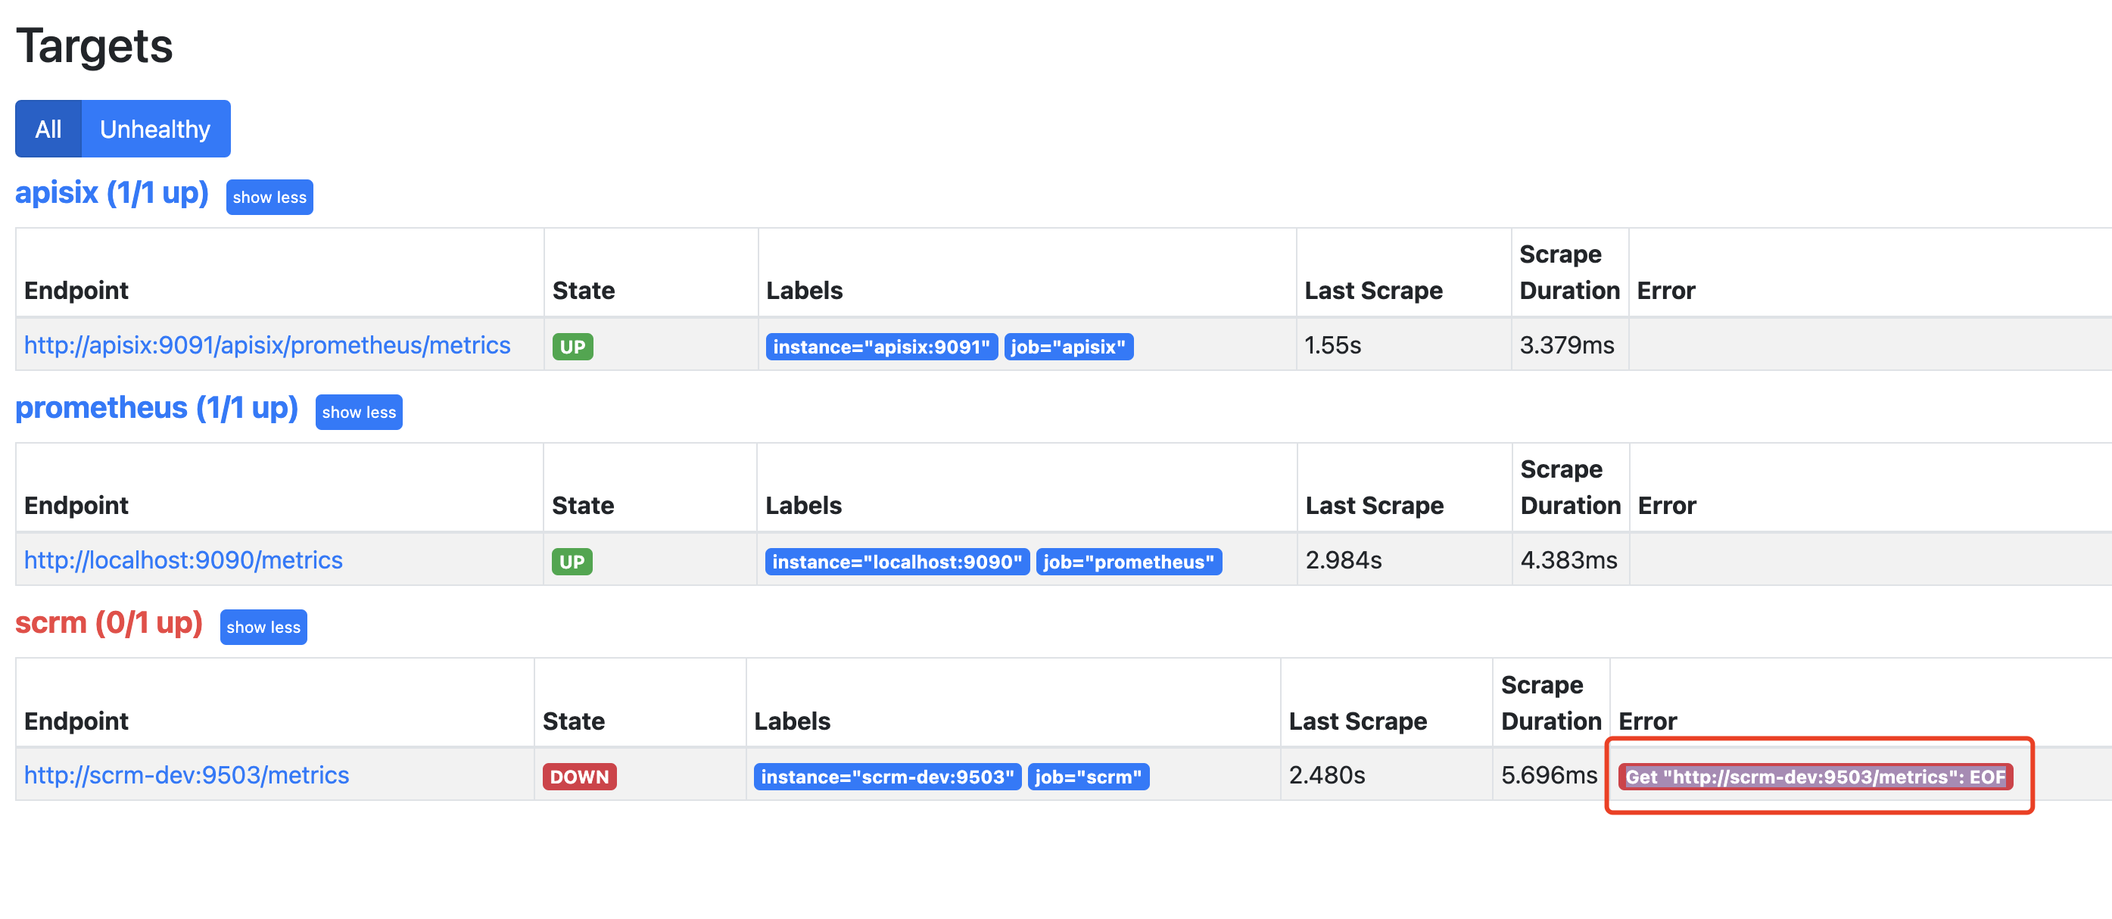
Task: Click the 5.696ms scrape duration value
Action: (x=1549, y=774)
